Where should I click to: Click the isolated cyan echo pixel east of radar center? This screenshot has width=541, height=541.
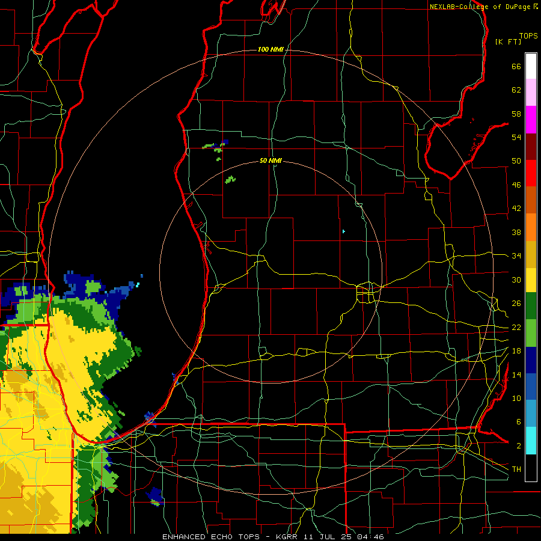click(344, 231)
